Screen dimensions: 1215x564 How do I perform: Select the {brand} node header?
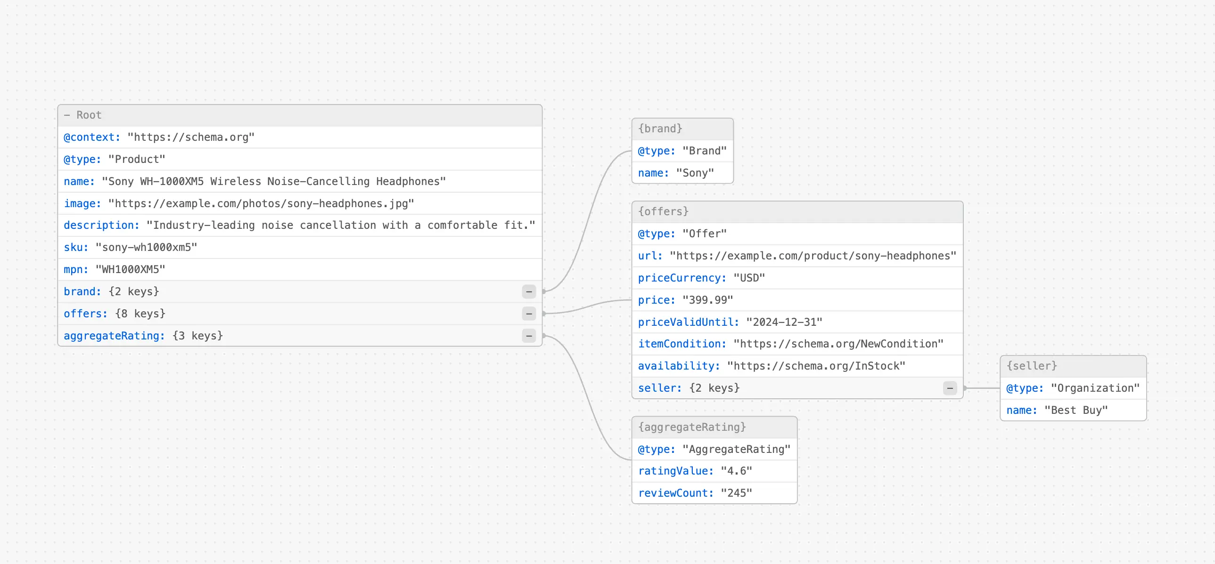click(x=682, y=129)
